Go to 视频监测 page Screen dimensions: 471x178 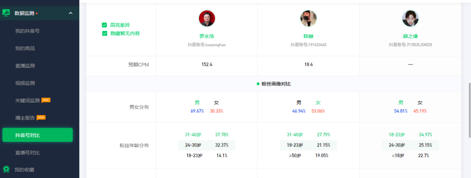(x=25, y=83)
